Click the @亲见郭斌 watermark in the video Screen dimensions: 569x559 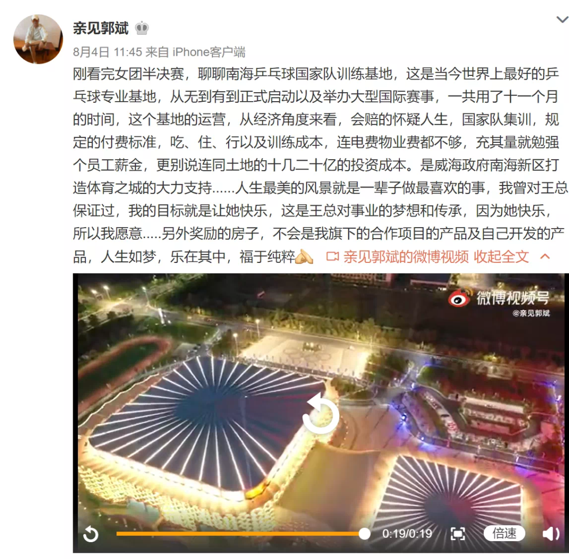pos(531,313)
